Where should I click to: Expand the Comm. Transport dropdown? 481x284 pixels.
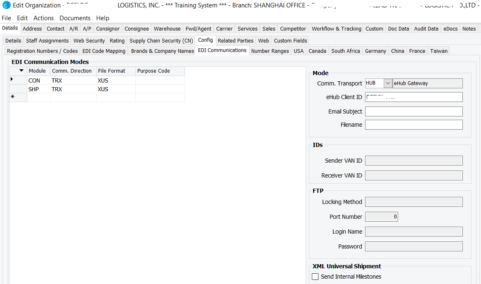[388, 83]
